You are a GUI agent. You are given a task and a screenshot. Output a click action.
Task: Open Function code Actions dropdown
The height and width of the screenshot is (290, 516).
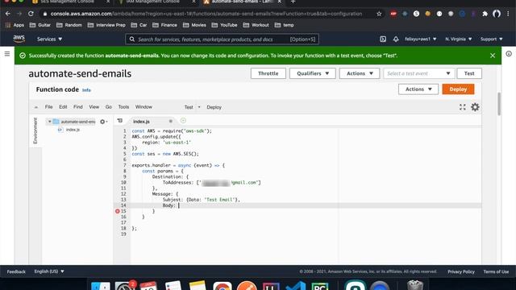(418, 89)
